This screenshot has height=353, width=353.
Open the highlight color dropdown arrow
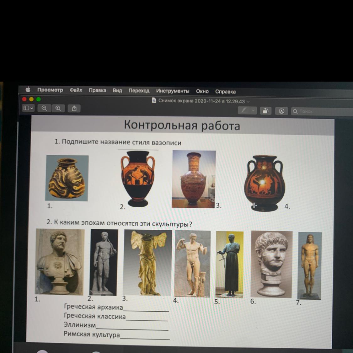point(254,110)
